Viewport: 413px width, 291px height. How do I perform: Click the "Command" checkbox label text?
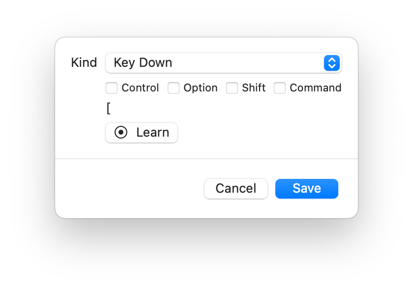(316, 88)
